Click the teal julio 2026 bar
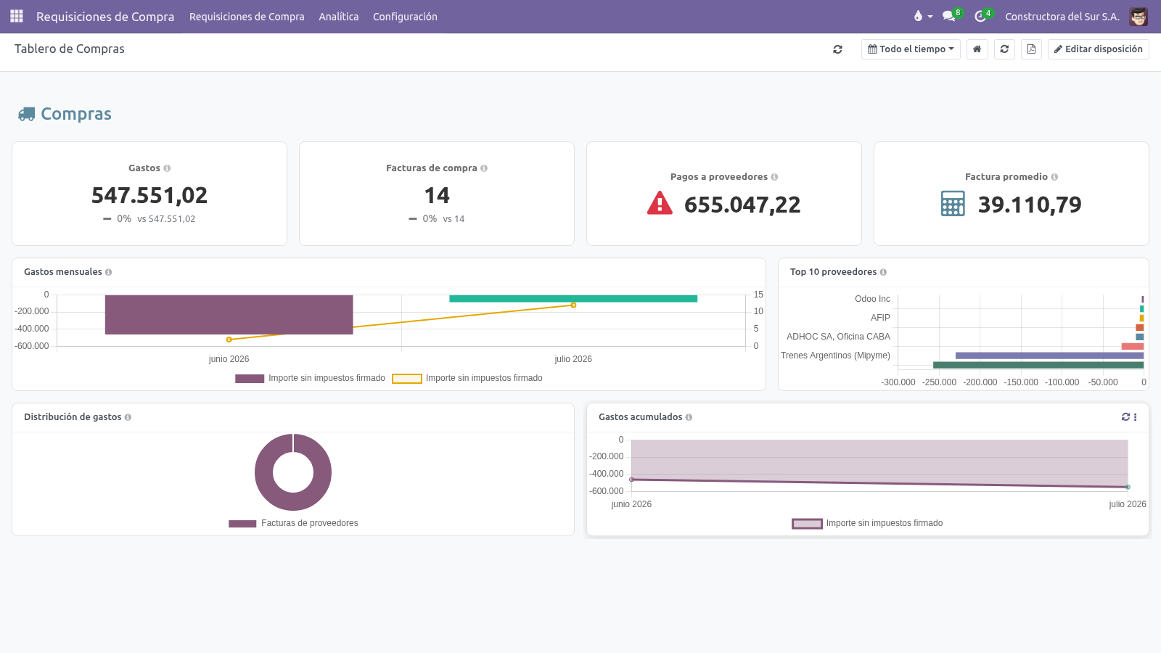1161x653 pixels. point(573,298)
